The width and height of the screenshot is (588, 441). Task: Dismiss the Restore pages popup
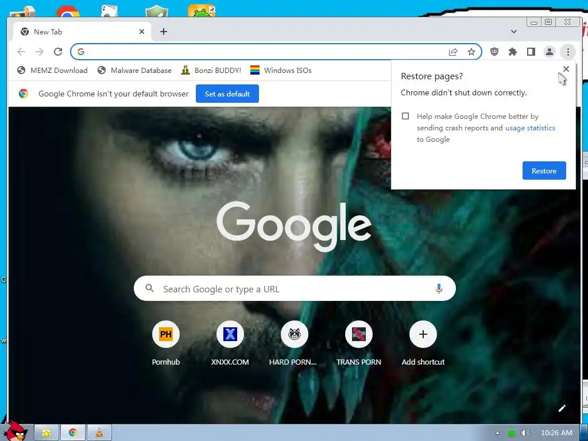point(566,69)
